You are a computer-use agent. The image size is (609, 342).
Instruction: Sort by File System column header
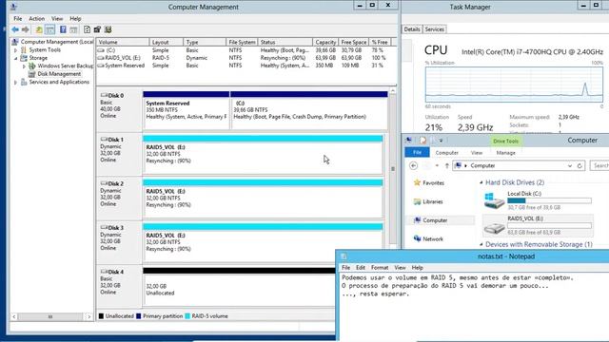242,42
